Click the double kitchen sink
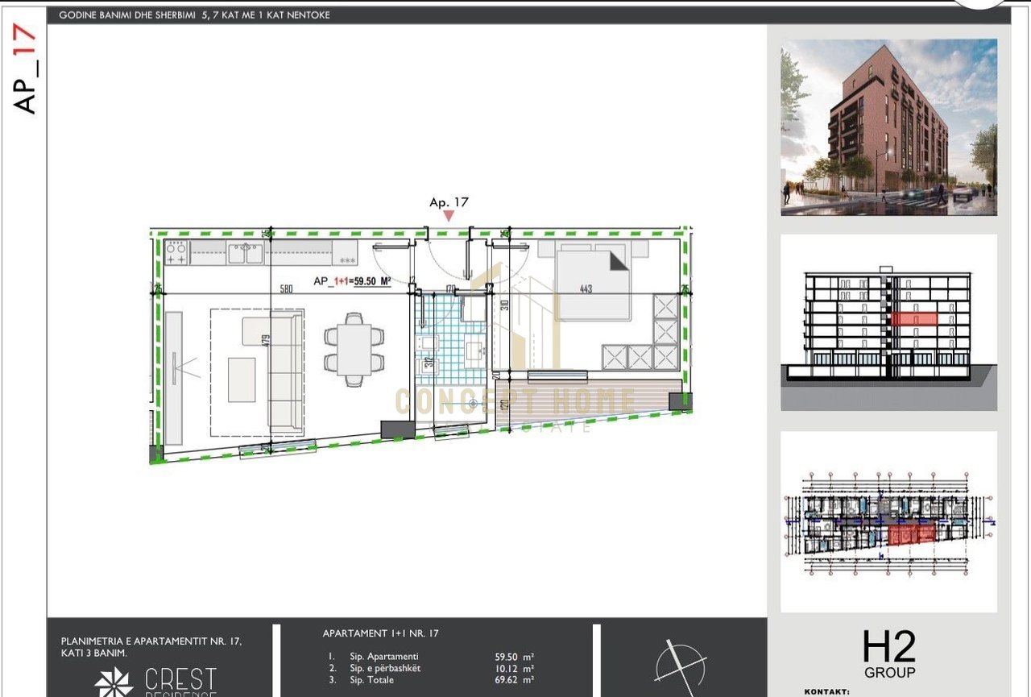The width and height of the screenshot is (1031, 697). click(x=245, y=253)
